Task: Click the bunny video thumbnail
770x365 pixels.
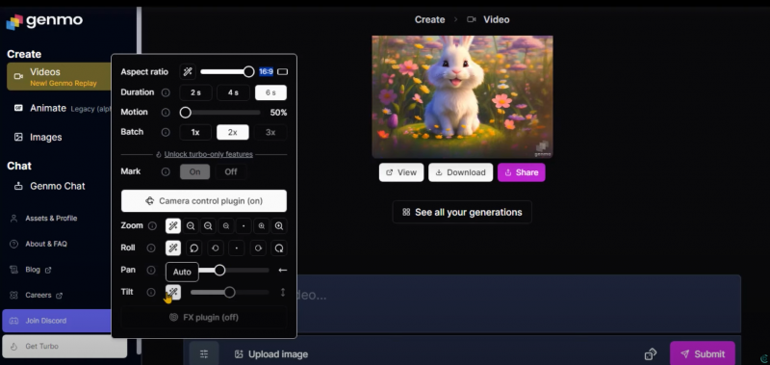Action: click(x=462, y=96)
